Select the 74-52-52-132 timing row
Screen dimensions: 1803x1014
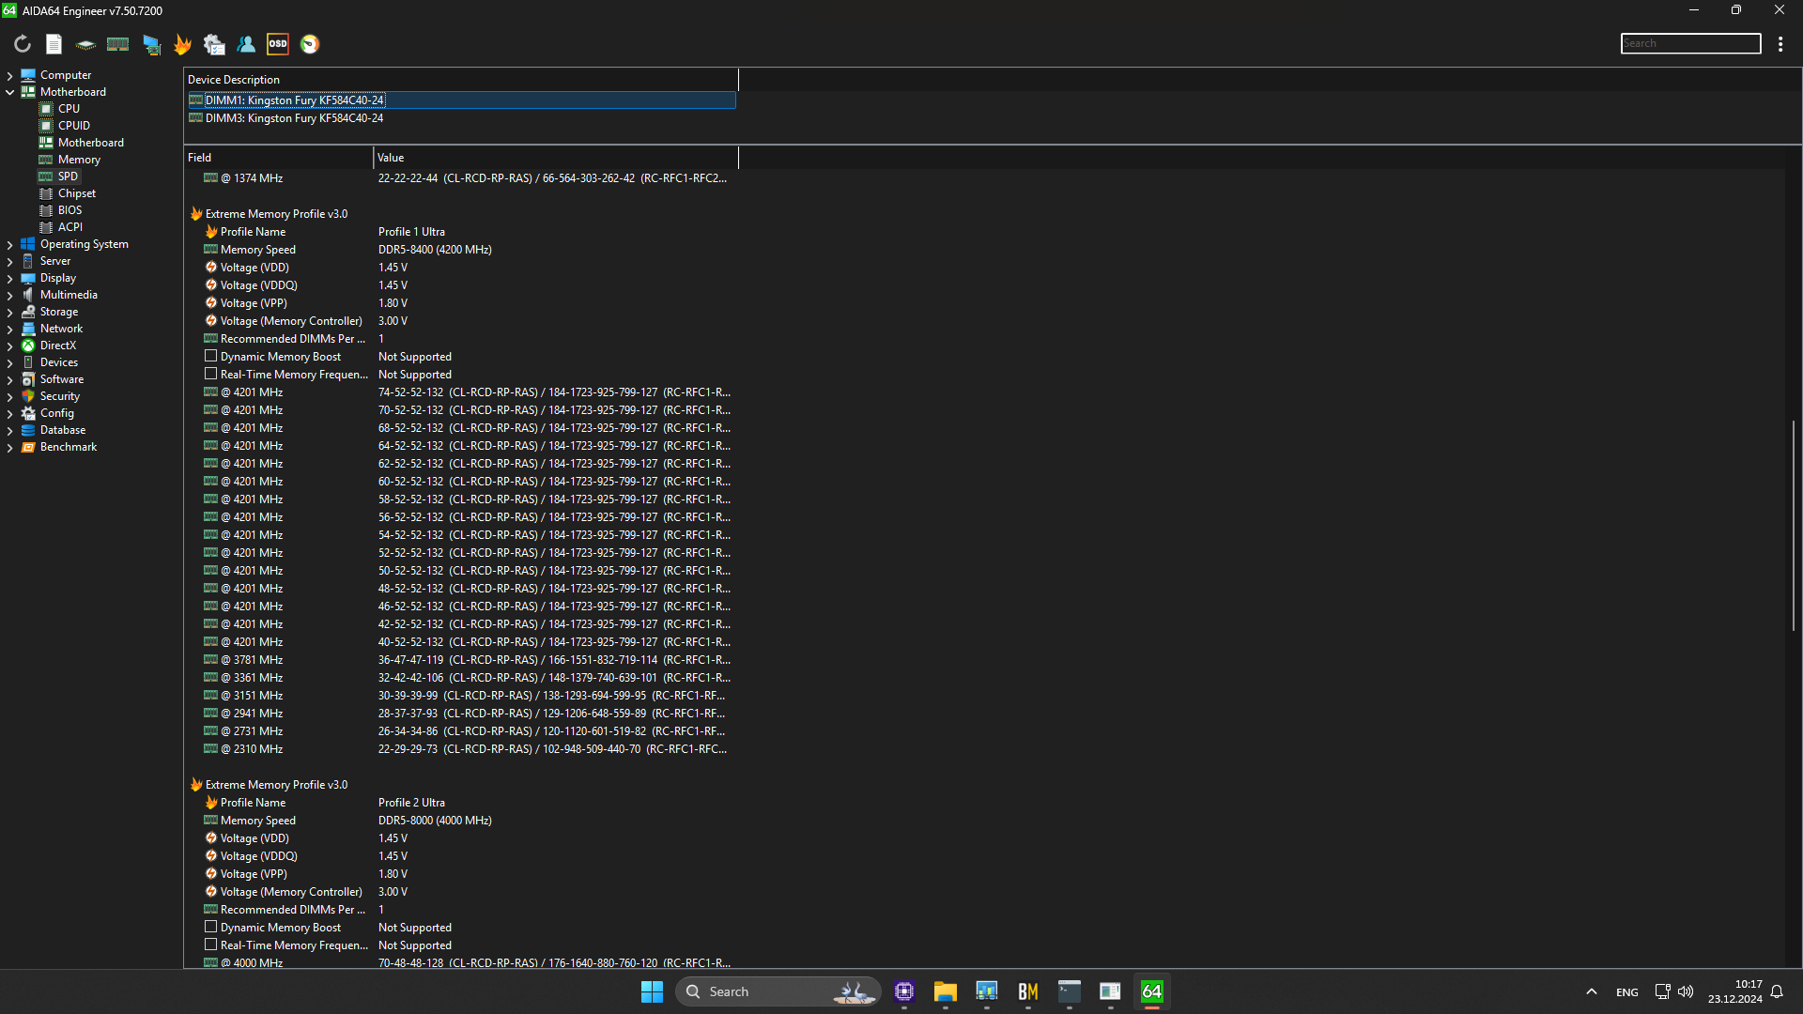pyautogui.click(x=460, y=392)
